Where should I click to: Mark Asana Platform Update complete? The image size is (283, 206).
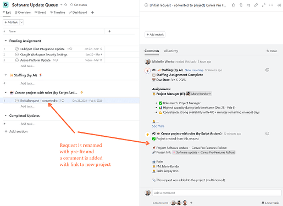tap(17, 60)
